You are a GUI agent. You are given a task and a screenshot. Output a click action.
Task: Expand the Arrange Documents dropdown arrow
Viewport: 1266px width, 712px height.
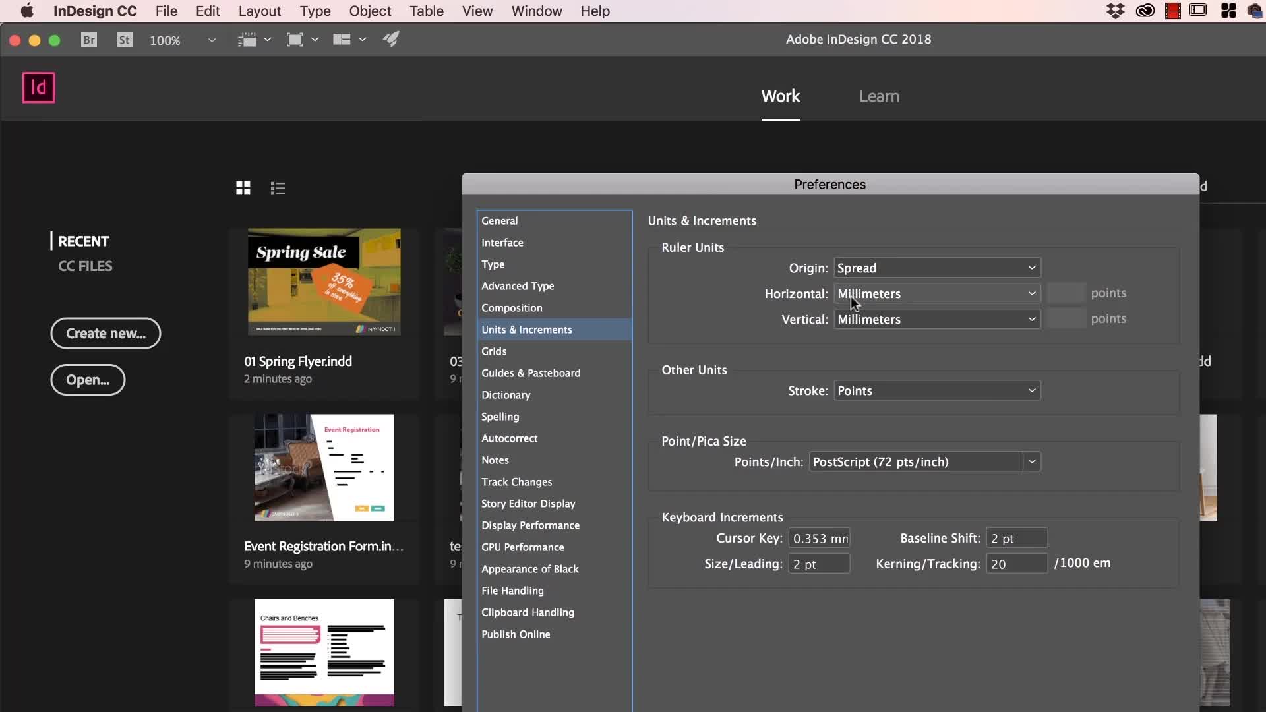coord(363,40)
